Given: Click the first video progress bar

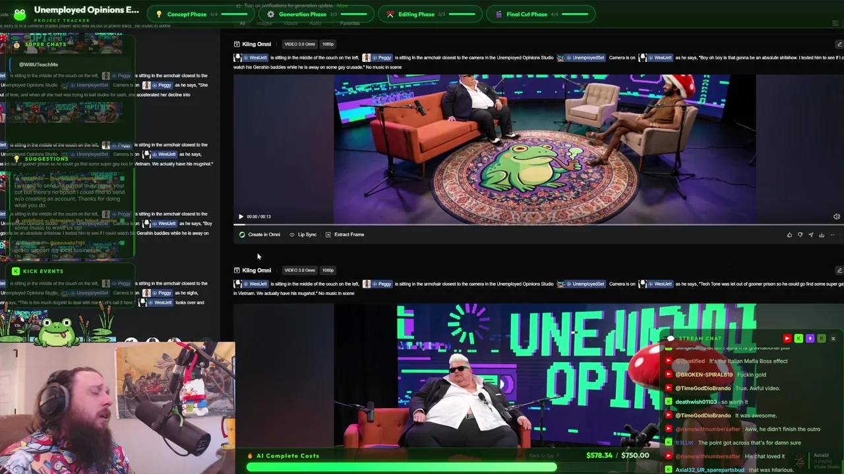Looking at the screenshot, I should point(537,225).
